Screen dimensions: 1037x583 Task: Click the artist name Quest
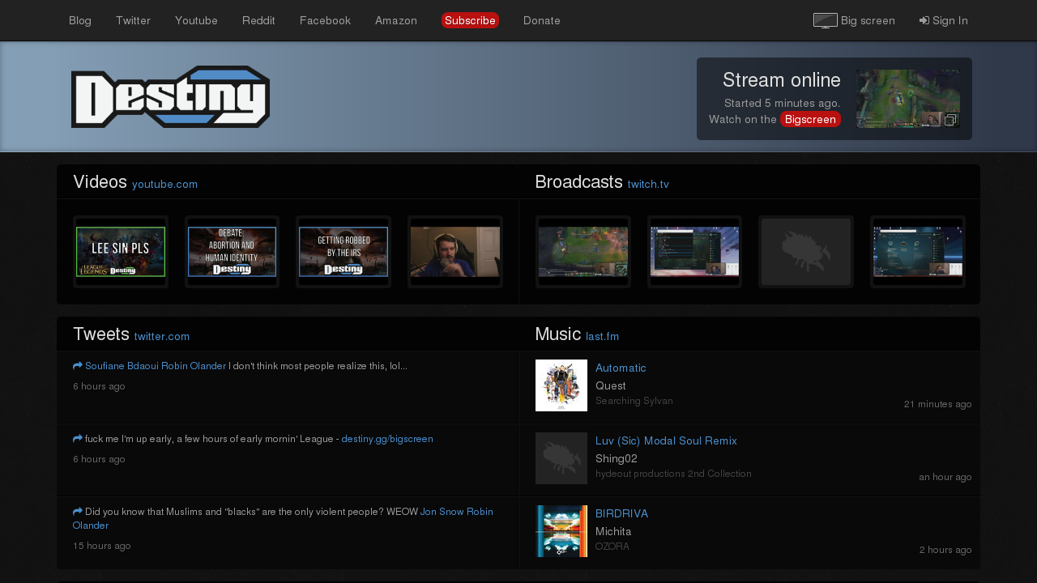[611, 386]
